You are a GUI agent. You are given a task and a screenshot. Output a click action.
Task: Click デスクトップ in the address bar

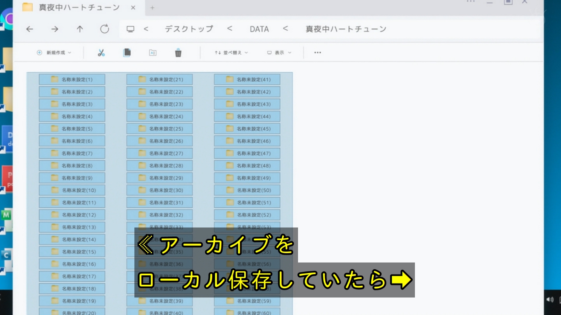[189, 29]
